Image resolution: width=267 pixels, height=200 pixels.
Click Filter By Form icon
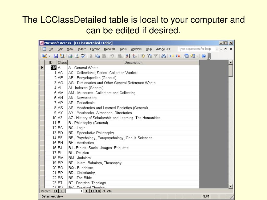tap(149, 56)
